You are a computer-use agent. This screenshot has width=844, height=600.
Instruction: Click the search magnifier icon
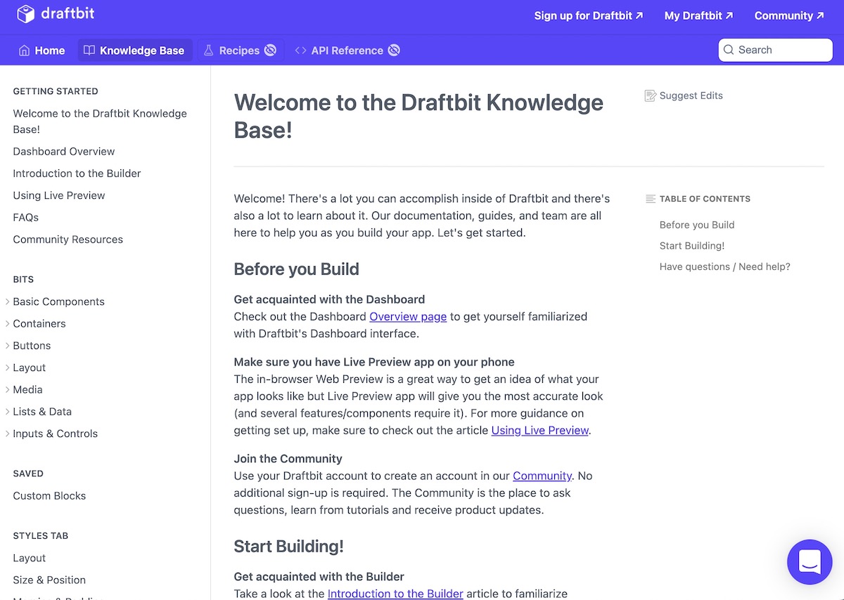point(729,50)
